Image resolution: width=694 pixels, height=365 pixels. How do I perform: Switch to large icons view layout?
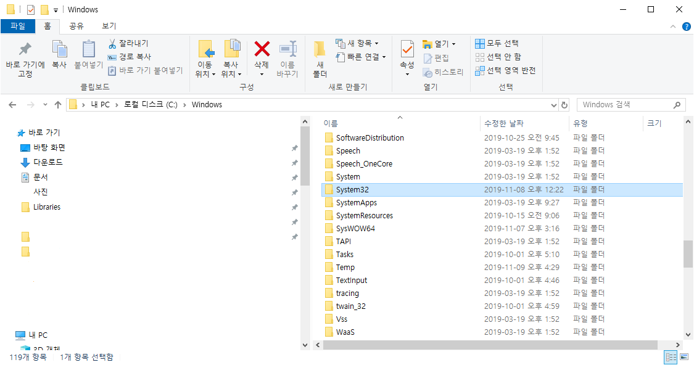tap(684, 357)
